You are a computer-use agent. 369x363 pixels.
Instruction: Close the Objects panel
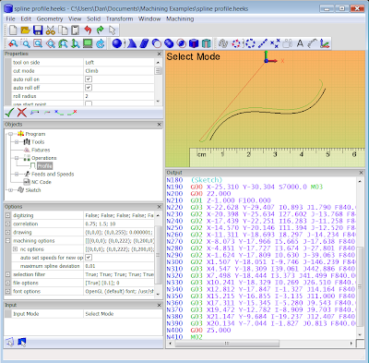click(x=159, y=125)
